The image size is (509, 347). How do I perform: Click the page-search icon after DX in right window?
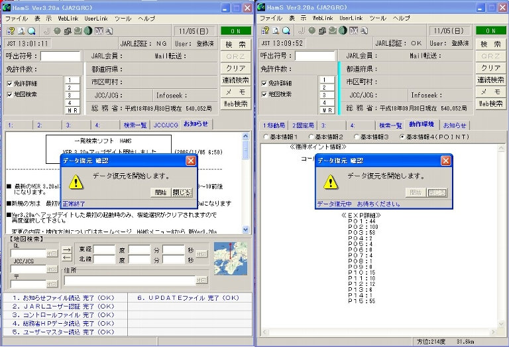[x=365, y=31]
